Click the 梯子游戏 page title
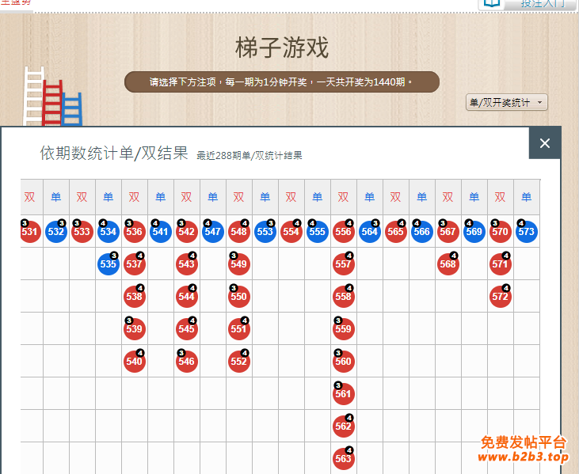 [282, 47]
